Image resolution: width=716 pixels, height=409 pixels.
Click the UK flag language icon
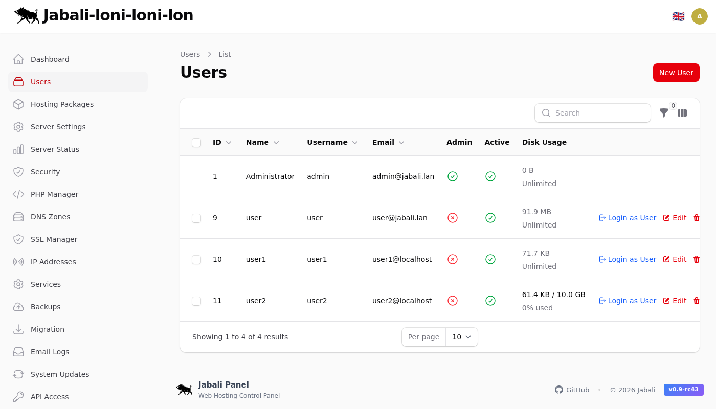coord(678,16)
